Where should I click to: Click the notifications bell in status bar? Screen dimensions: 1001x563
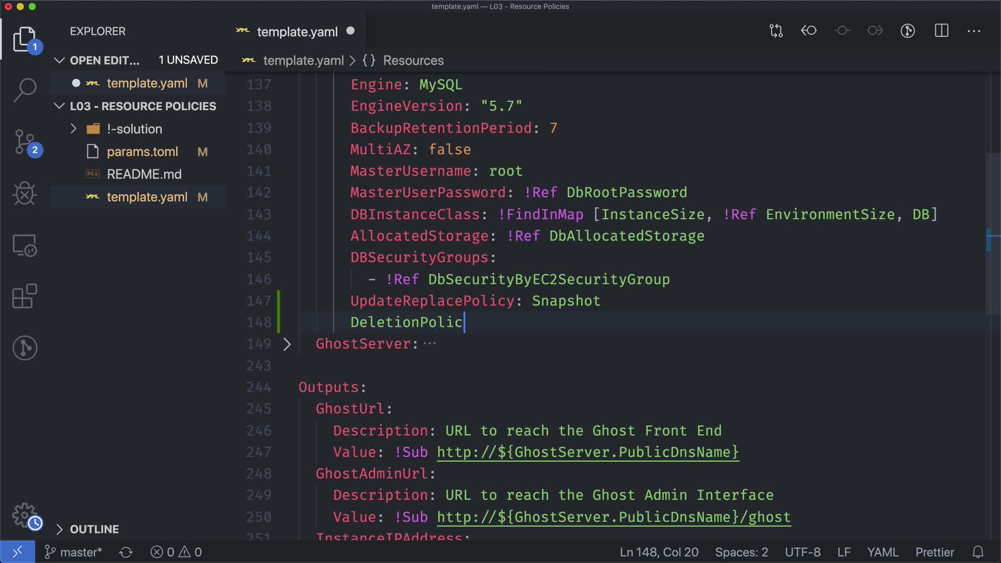(978, 552)
